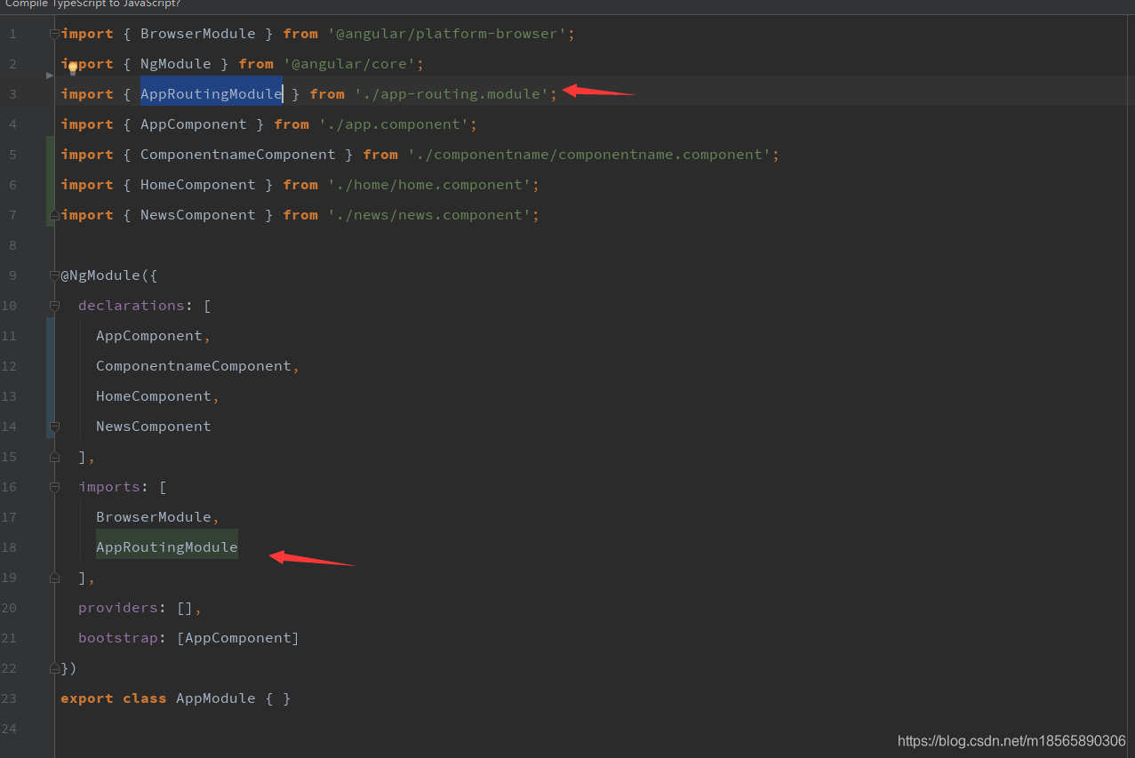Click the bootstrap property key
This screenshot has height=758, width=1135.
(x=118, y=638)
